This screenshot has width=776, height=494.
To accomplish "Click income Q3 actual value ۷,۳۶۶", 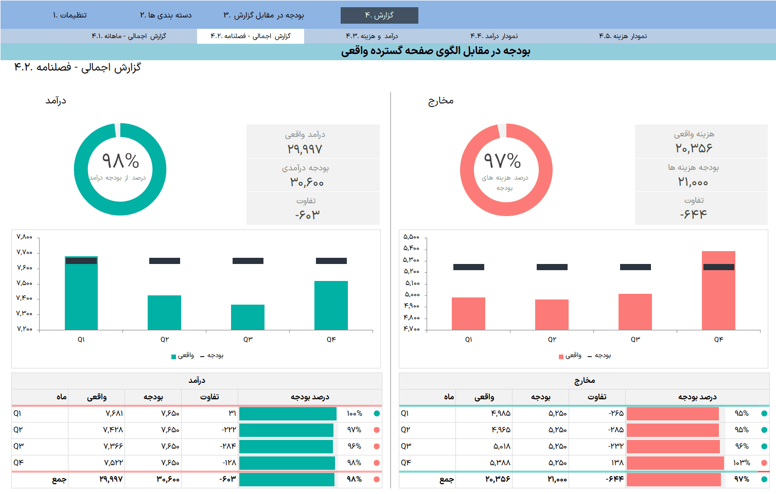I will click(x=113, y=446).
